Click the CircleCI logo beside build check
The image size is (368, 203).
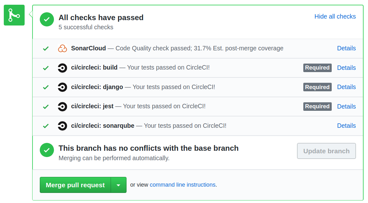(x=62, y=68)
